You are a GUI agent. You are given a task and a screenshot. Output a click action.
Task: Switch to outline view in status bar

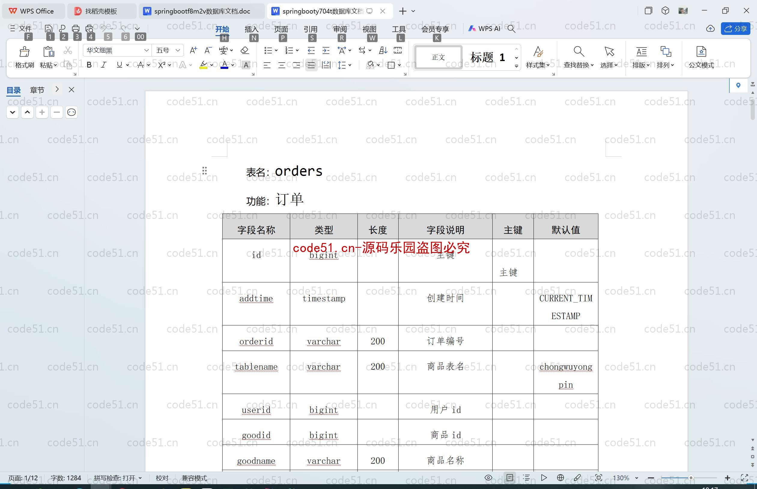(526, 478)
